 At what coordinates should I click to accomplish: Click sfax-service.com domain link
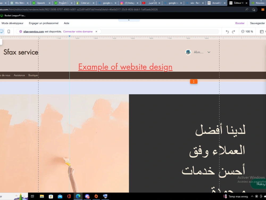(34, 31)
